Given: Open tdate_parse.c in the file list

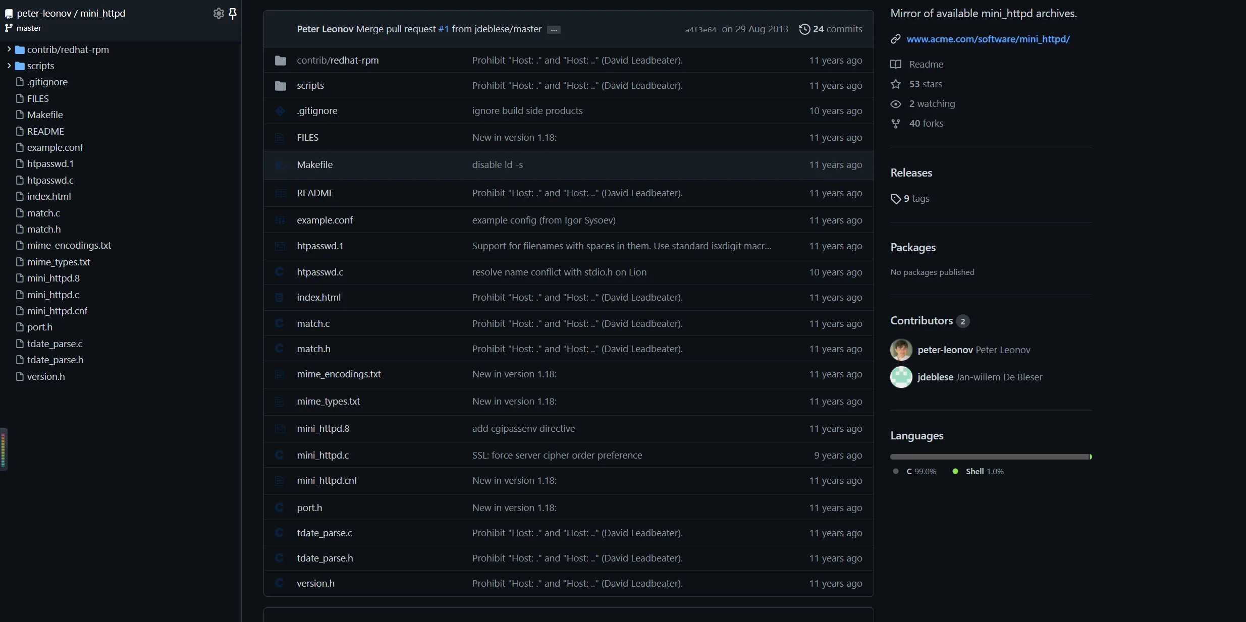Looking at the screenshot, I should pos(324,533).
